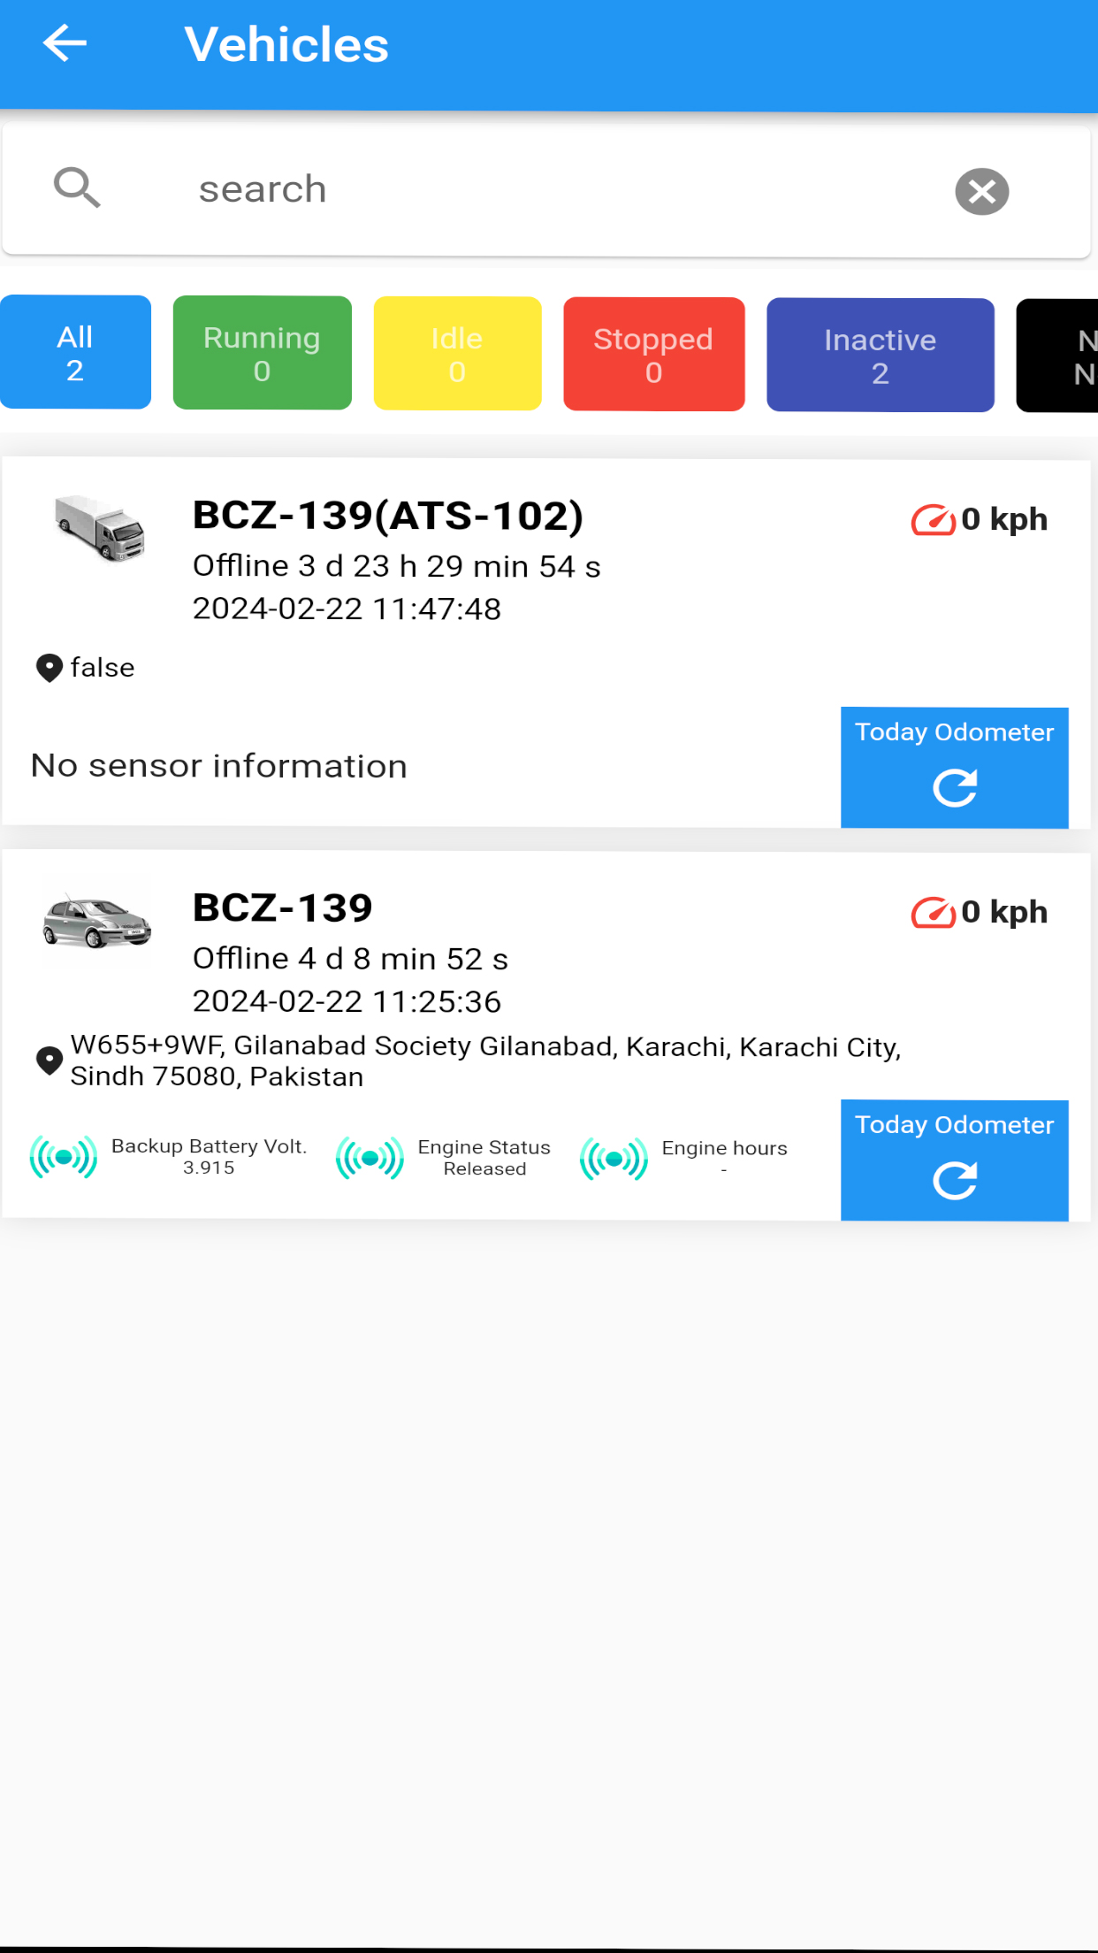The width and height of the screenshot is (1098, 1953).
Task: Choose the yellow Idle filter
Action: point(457,354)
